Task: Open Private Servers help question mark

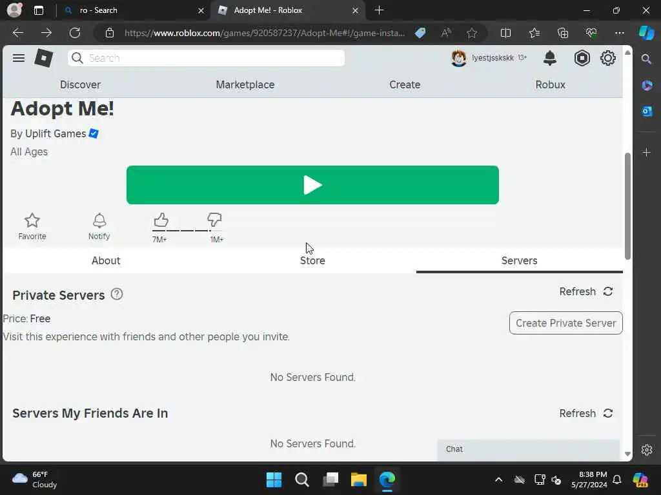Action: 117,294
